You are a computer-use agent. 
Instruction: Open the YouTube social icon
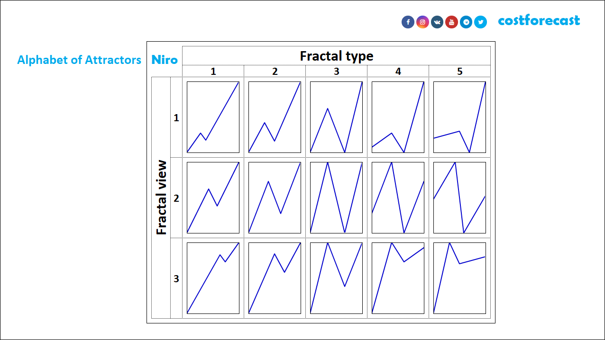click(x=452, y=22)
